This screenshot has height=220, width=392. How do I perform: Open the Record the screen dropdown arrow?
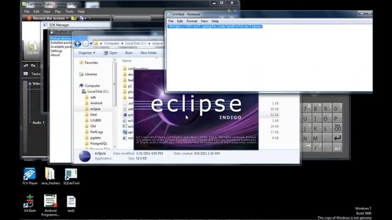click(67, 18)
